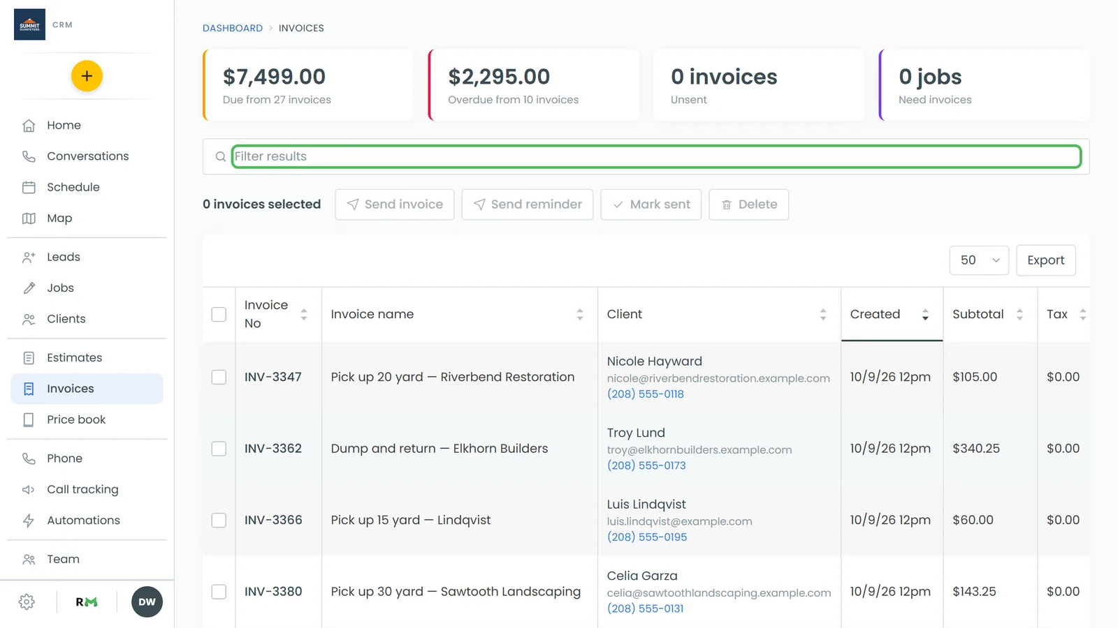Screen dimensions: 1118x628
Task: Sort by Subtotal column arrows
Action: tap(1019, 315)
